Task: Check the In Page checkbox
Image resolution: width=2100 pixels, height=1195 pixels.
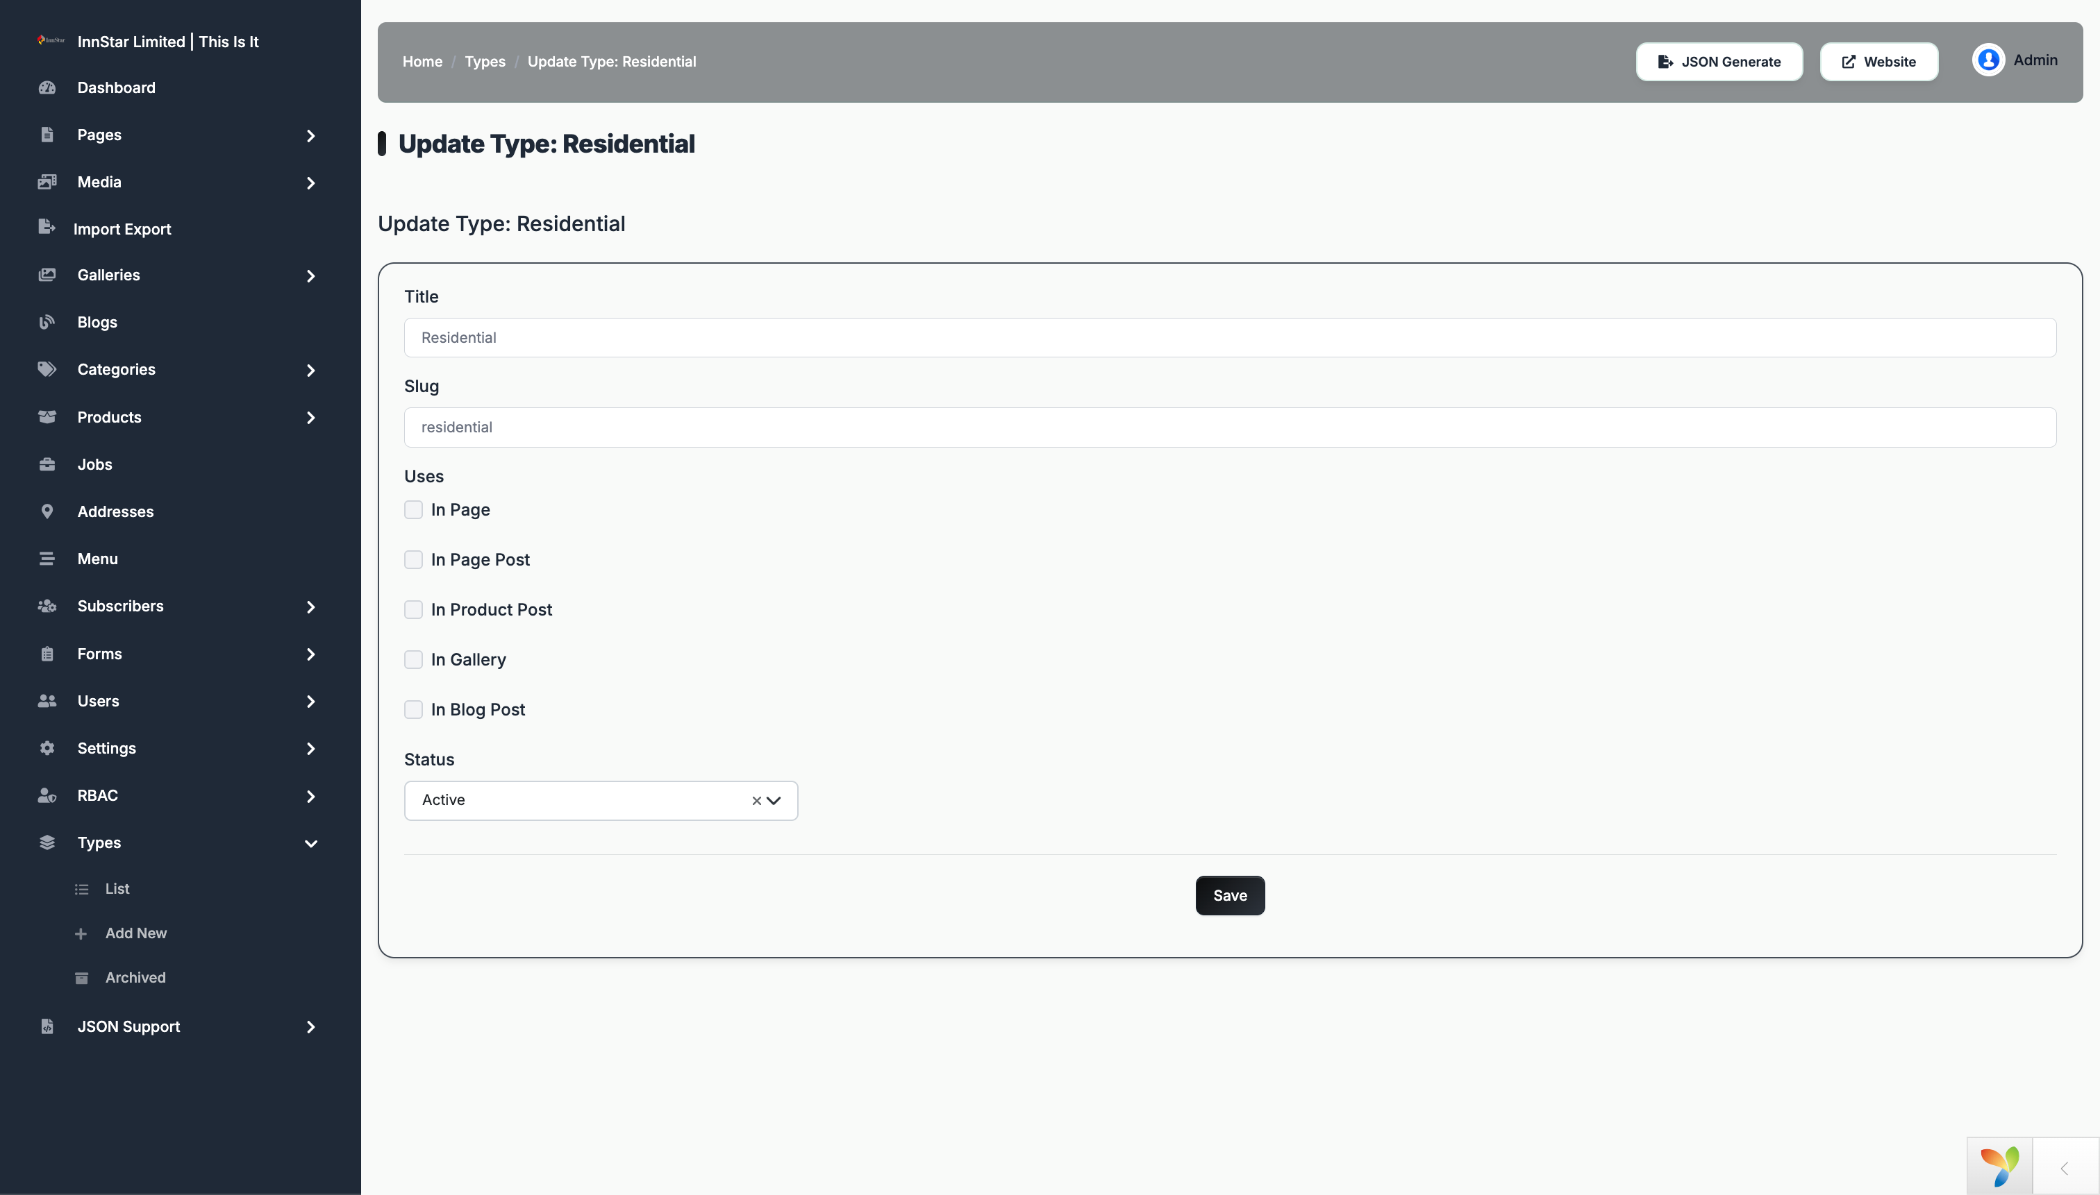Action: click(413, 509)
